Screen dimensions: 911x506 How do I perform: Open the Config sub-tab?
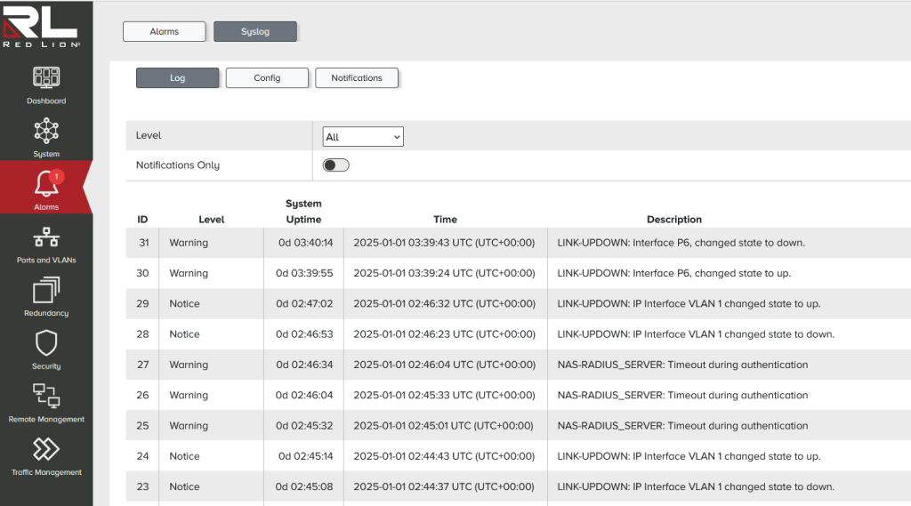pyautogui.click(x=267, y=78)
